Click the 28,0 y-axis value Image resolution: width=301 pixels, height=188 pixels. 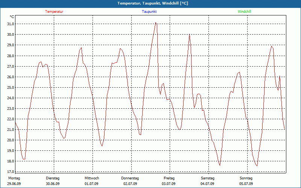pyautogui.click(x=10, y=56)
